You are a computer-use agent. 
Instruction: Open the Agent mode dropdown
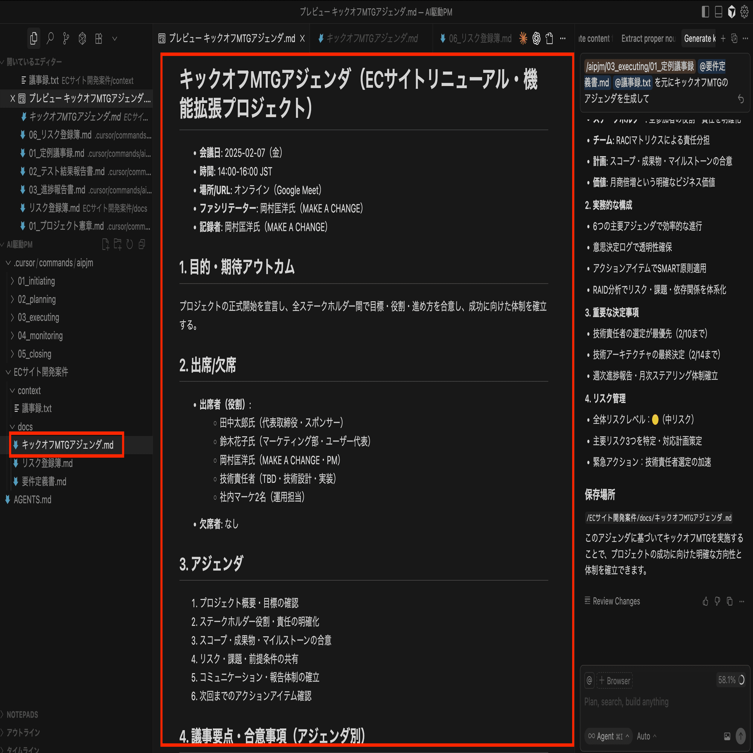point(608,736)
